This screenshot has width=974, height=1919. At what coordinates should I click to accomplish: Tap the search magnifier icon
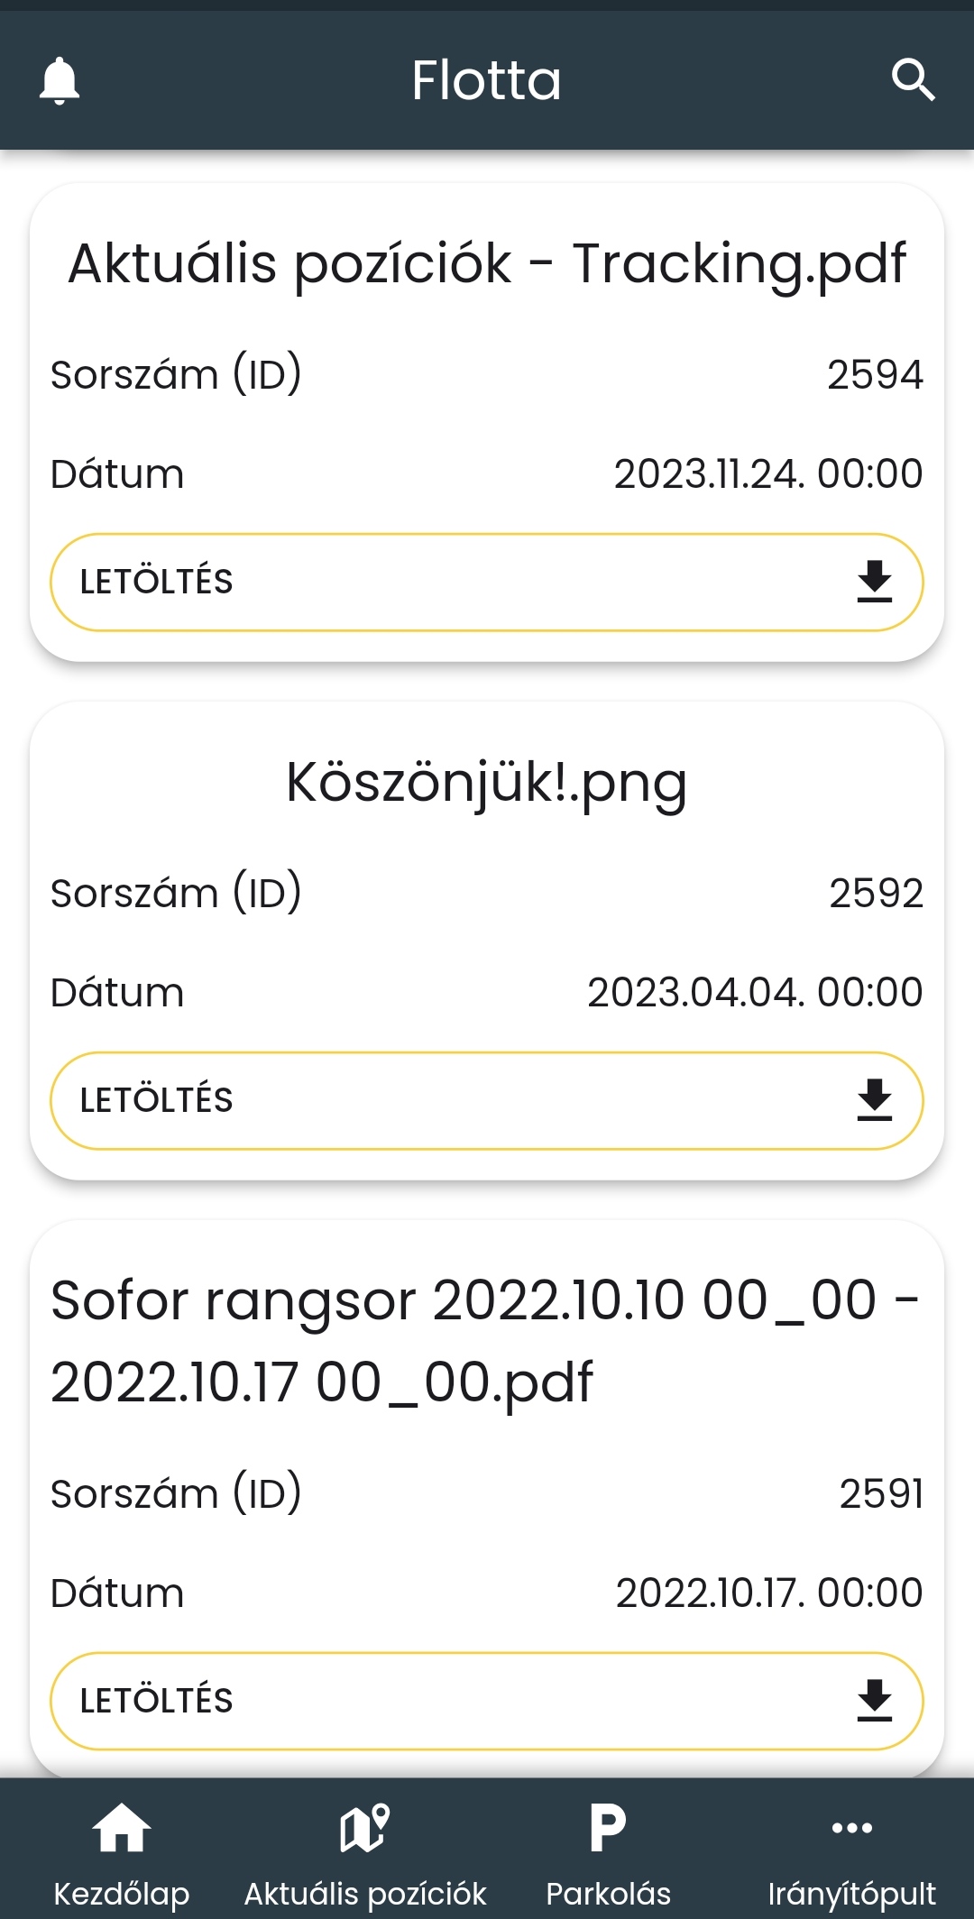coord(913,80)
